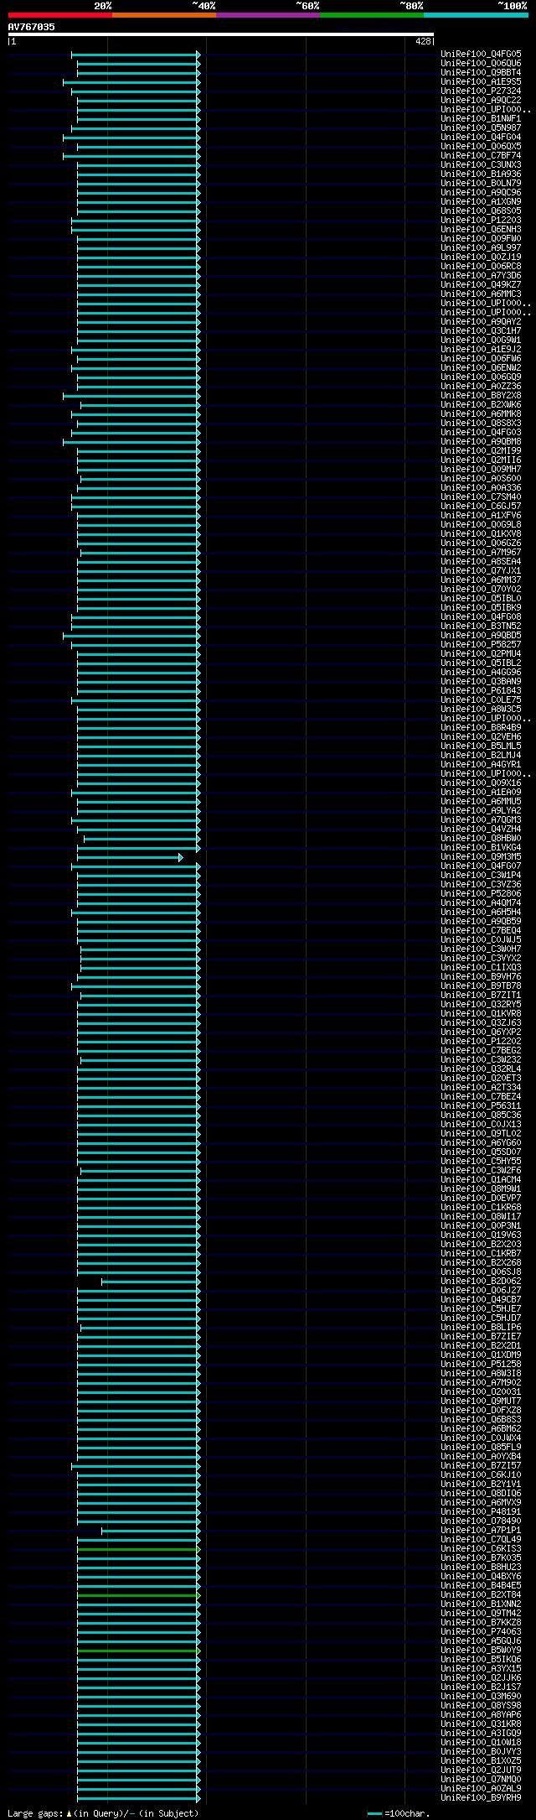Click the short alignment bar for Q9M3M5
536x1820 pixels.
pos(130,857)
